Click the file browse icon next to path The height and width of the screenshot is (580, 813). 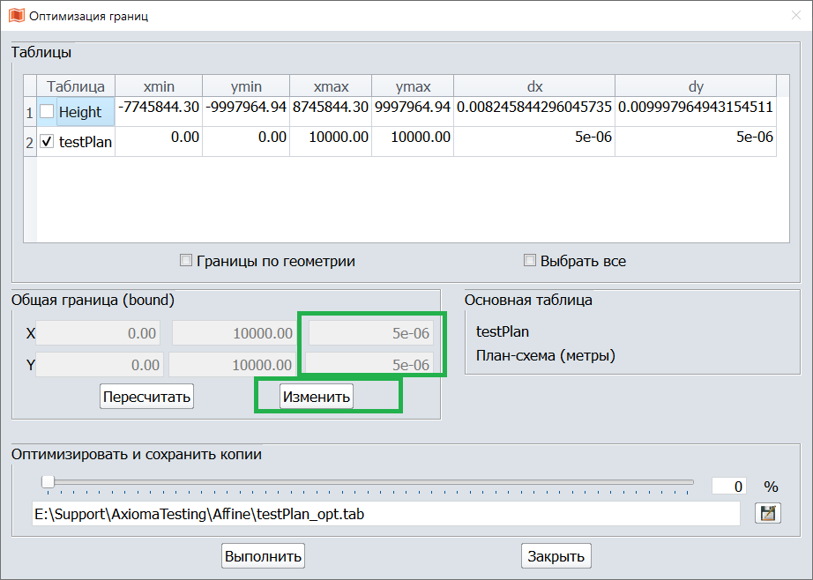tap(768, 513)
